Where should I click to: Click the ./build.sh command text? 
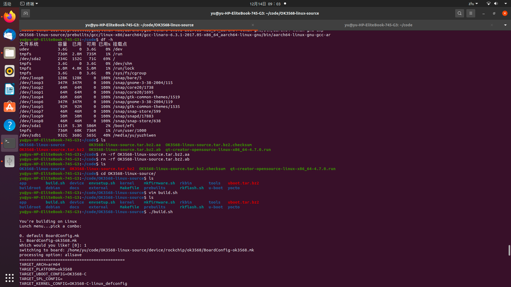click(x=161, y=212)
